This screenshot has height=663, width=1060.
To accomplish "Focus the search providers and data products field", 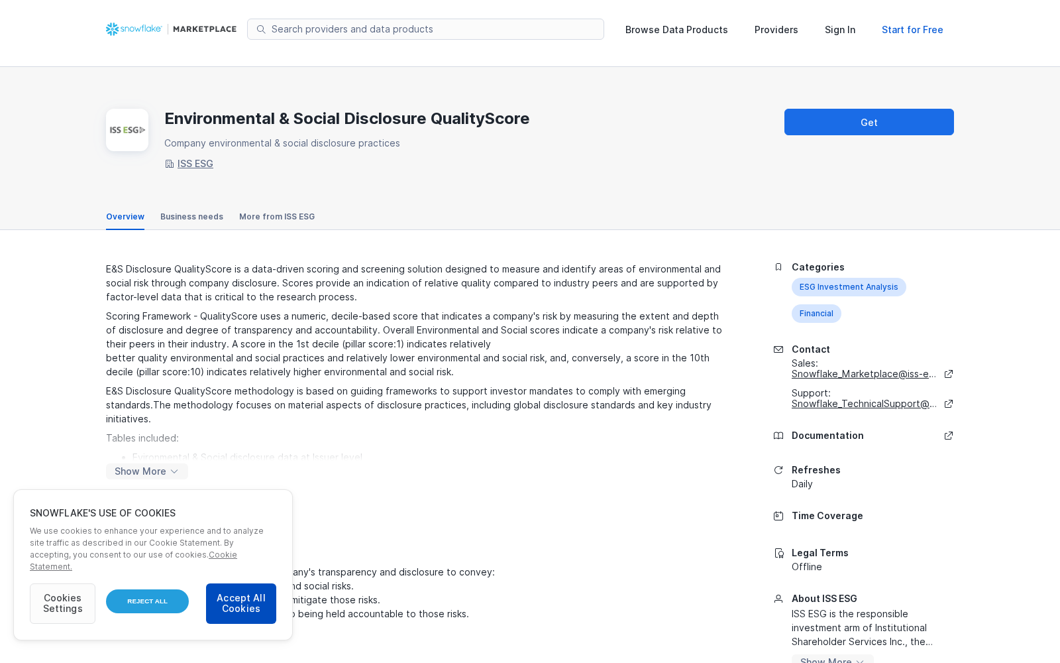I will (425, 29).
